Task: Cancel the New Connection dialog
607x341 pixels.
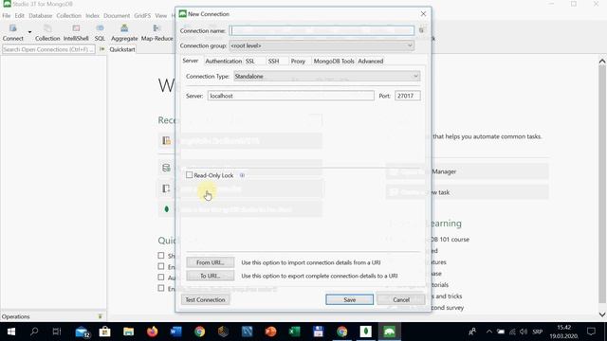Action: click(401, 299)
